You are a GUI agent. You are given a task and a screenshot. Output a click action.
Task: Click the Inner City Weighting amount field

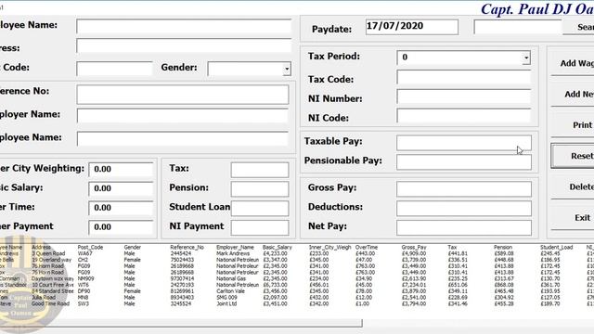tap(121, 169)
